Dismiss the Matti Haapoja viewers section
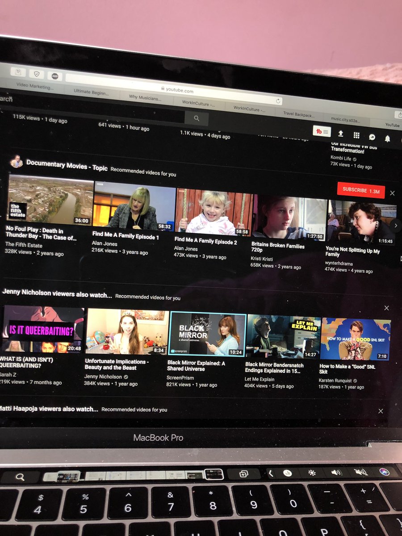The width and height of the screenshot is (402, 536). tap(381, 411)
